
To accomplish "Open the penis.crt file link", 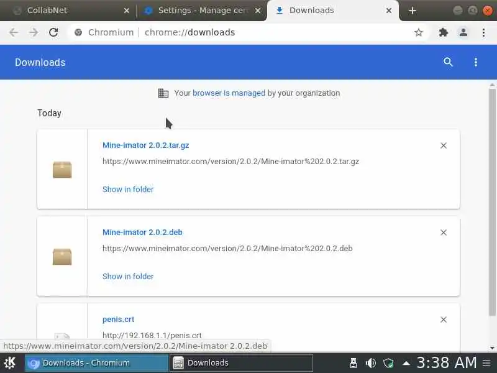I will 118,320.
